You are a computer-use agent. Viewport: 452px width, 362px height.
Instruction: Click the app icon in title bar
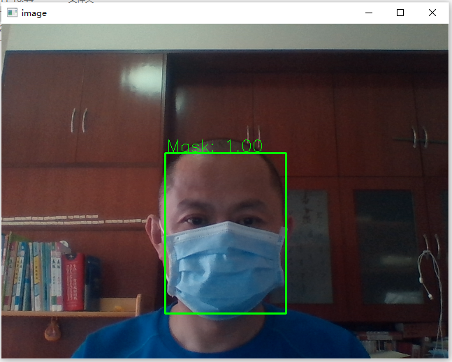point(12,13)
